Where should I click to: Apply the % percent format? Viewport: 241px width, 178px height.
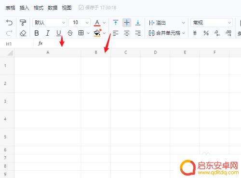[206, 33]
